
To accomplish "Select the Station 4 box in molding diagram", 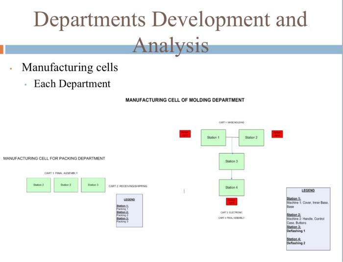I will coord(232,188).
